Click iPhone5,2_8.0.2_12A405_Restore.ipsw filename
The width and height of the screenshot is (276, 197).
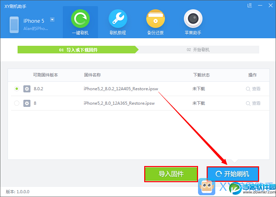[x=121, y=89]
